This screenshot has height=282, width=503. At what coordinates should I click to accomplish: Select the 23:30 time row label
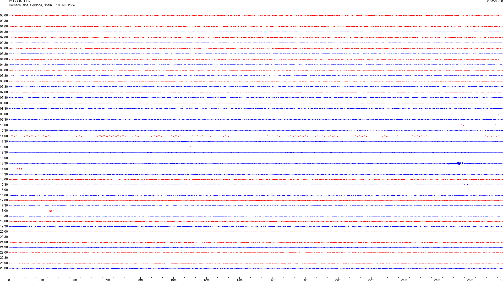[4, 268]
